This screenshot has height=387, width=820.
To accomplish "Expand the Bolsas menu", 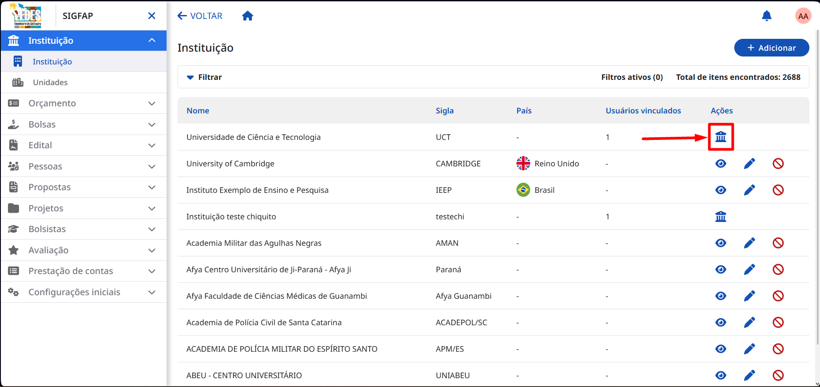I will point(84,124).
